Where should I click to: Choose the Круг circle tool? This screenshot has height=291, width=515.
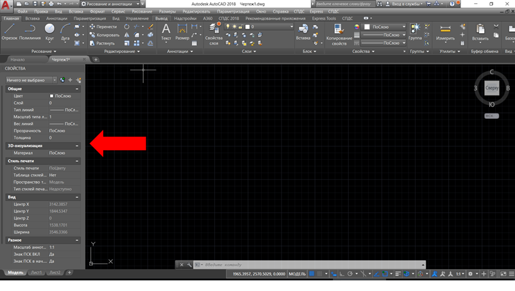coord(49,31)
